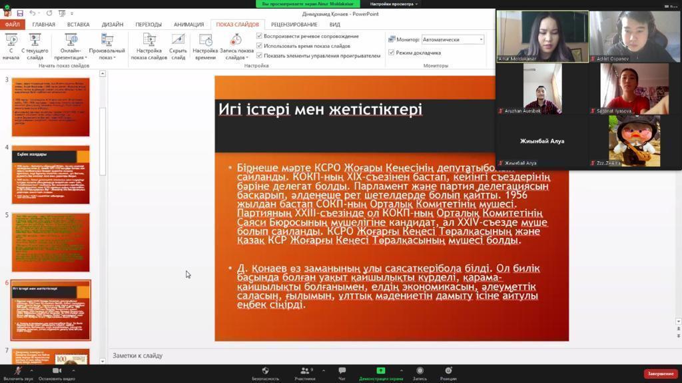The height and width of the screenshot is (383, 682).
Task: Click Hide Slide (Скрыть слайд) icon
Action: coord(178,41)
